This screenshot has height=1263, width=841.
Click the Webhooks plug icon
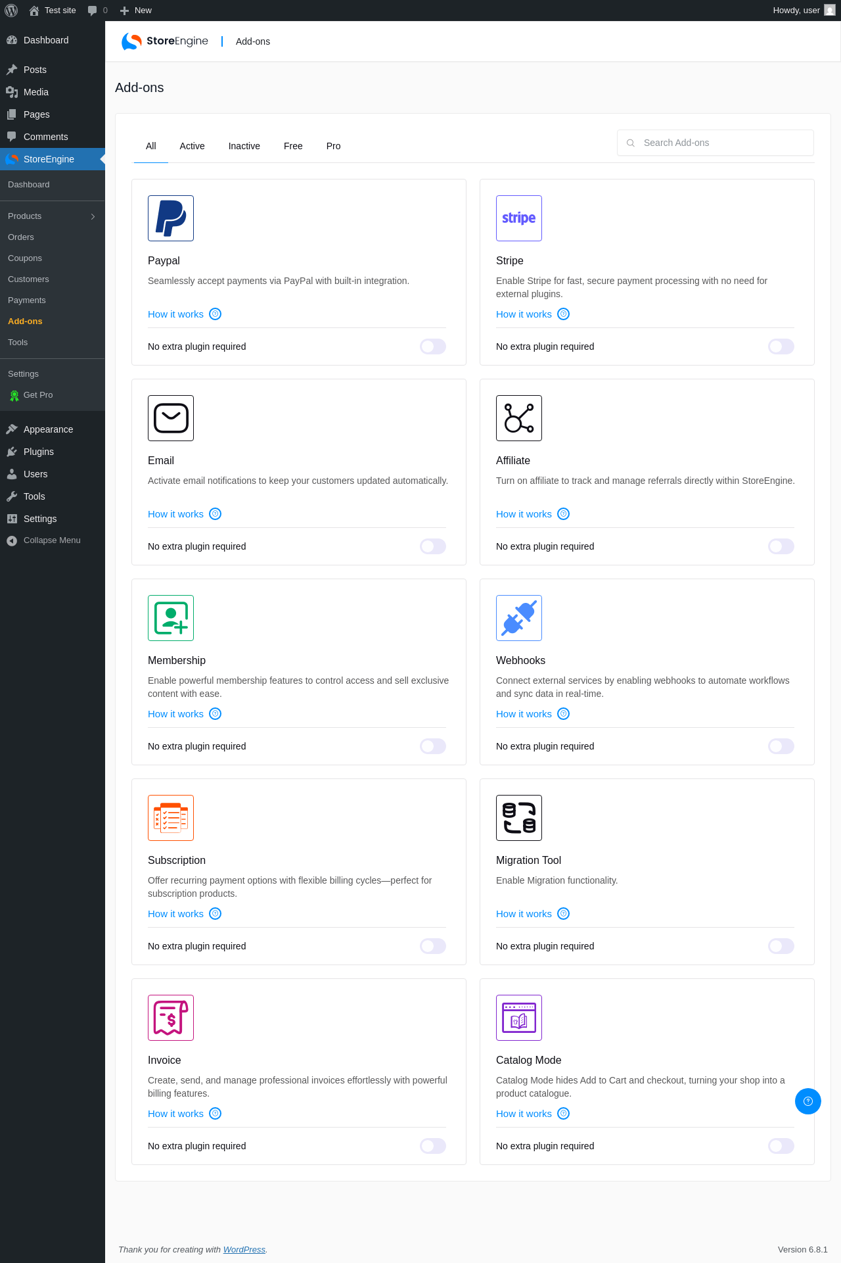click(x=519, y=618)
